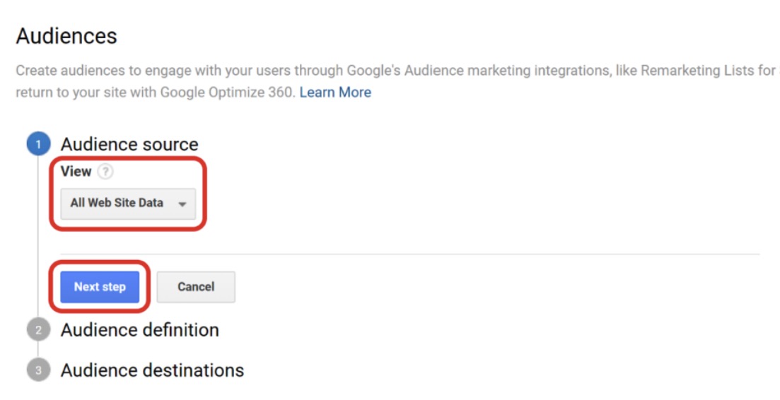Image resolution: width=780 pixels, height=400 pixels.
Task: Click the View field label
Action: [76, 172]
